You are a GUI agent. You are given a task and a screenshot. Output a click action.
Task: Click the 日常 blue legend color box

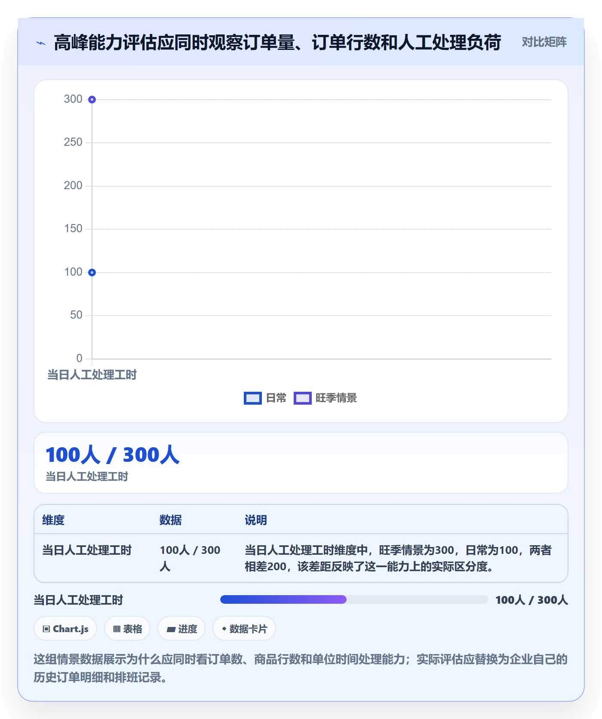pos(252,398)
